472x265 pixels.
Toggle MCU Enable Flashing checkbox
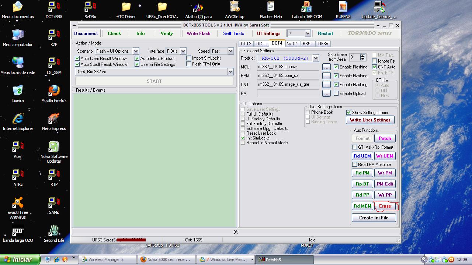click(336, 67)
